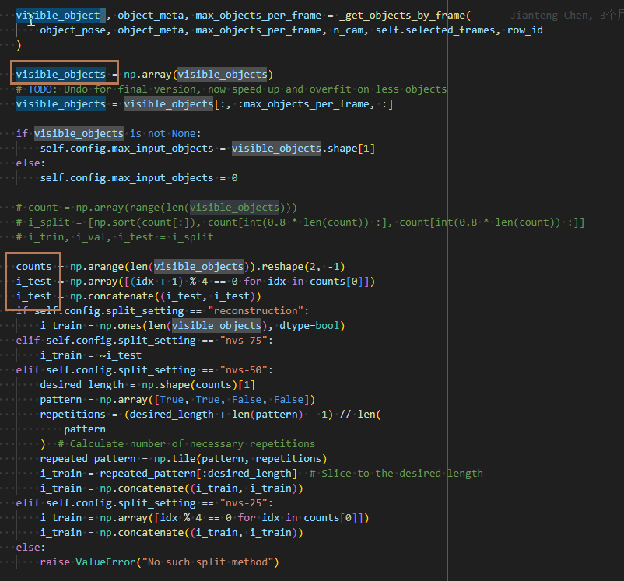Click reshape(2, -1) on the counts line
624x581 pixels.
click(303, 266)
